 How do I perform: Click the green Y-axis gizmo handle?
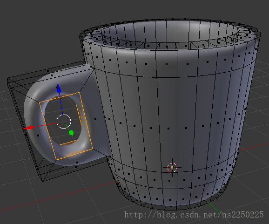click(x=71, y=133)
